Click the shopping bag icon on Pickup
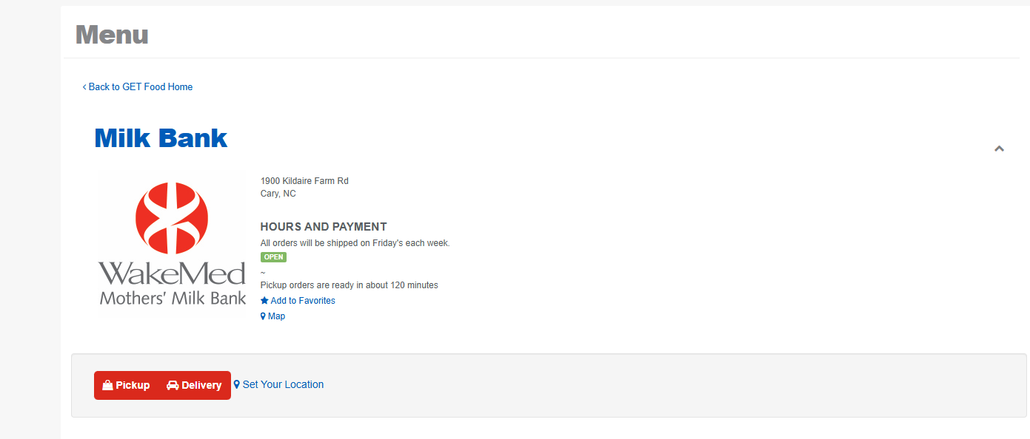1030x439 pixels. point(107,385)
